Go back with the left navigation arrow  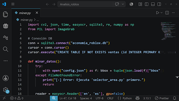tap(47, 4)
